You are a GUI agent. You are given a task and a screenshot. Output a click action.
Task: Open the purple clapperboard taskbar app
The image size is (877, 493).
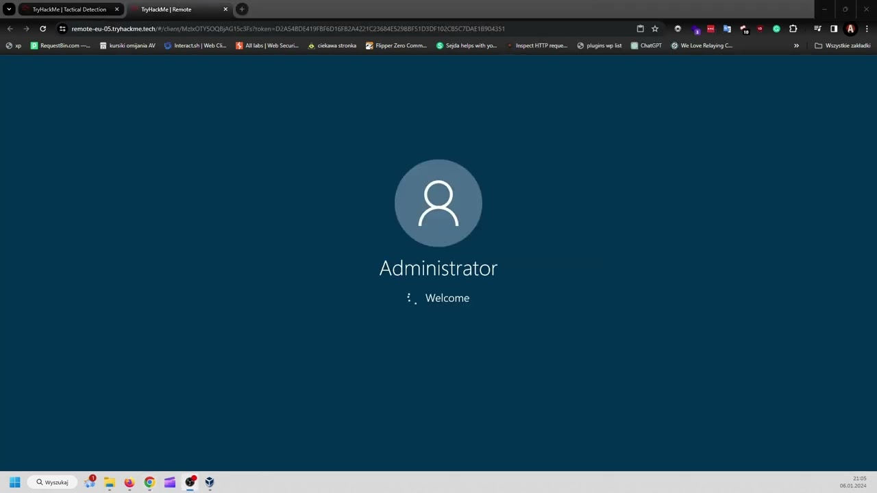click(x=170, y=482)
